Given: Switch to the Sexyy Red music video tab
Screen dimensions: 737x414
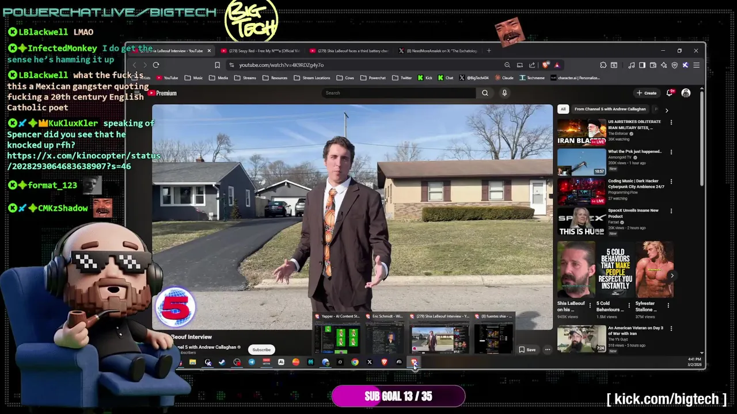Looking at the screenshot, I should (260, 51).
